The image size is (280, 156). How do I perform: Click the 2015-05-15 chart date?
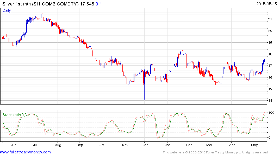[x=266, y=4]
